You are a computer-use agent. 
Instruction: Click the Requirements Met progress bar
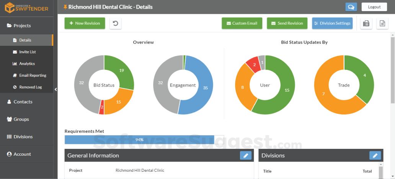(144, 140)
